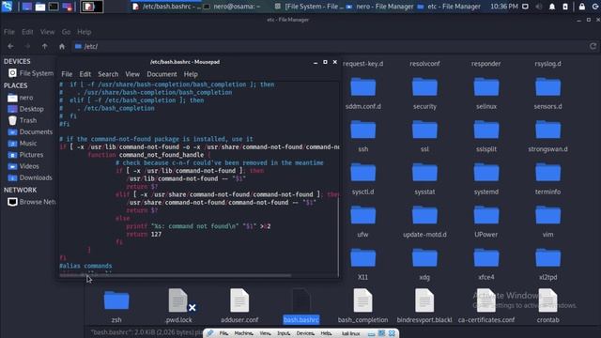Select the strongswan.d folder icon
This screenshot has width=601, height=338.
click(548, 130)
